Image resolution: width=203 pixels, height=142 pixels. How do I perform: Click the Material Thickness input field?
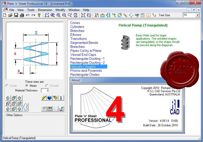(x=45, y=90)
